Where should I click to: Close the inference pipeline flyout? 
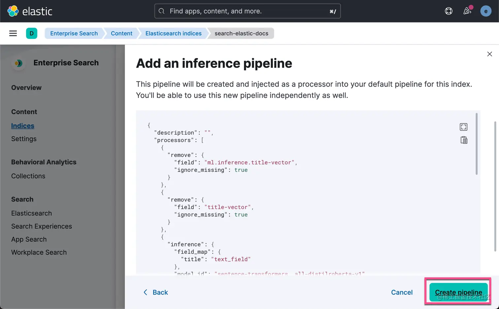tap(490, 54)
